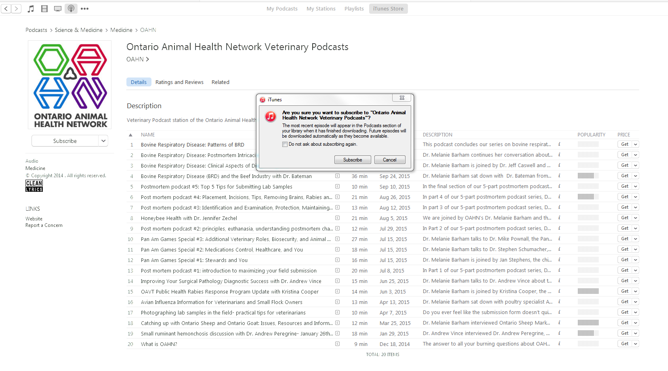Open the TV Shows library icon

[58, 8]
